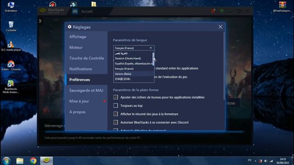Click the Paramètres de langue heading
This screenshot has height=165, width=294.
[x=130, y=40]
